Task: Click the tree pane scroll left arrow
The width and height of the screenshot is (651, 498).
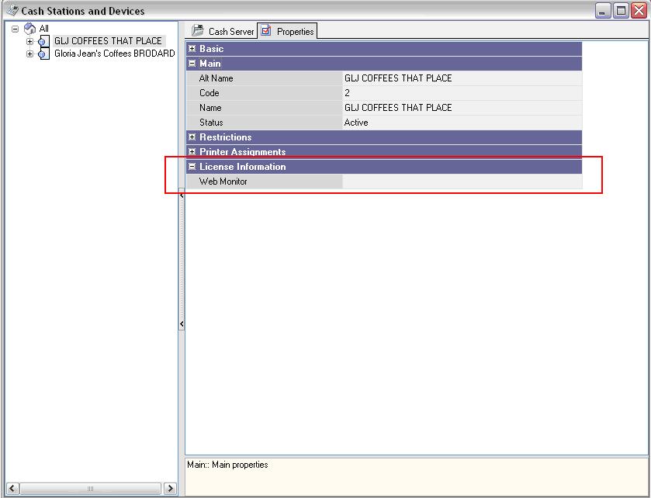Action: 13,489
